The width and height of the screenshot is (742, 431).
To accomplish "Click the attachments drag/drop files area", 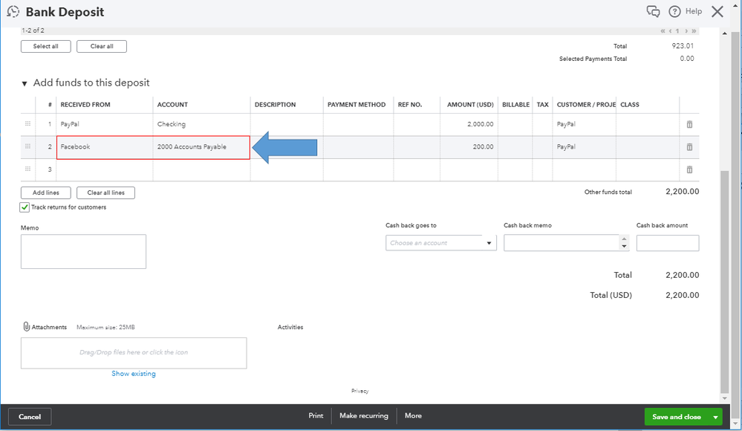I will [x=134, y=353].
